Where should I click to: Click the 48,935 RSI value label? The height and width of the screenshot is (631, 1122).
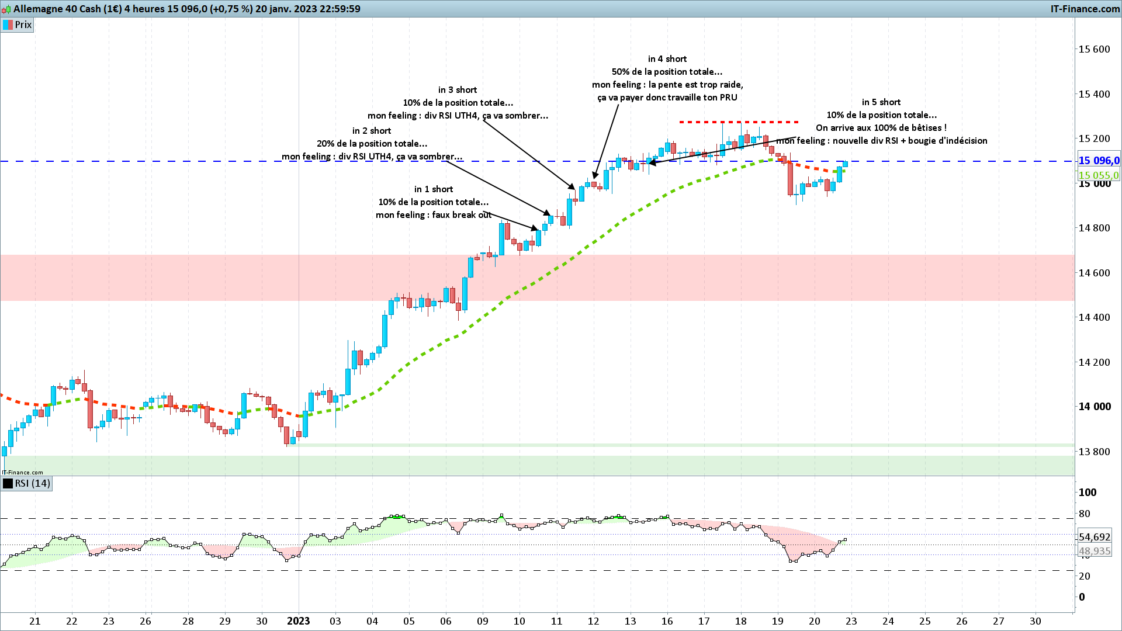pos(1095,551)
